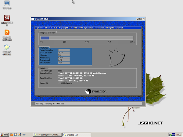Click the progress indicator bar
This screenshot has width=183, height=137.
click(x=87, y=38)
